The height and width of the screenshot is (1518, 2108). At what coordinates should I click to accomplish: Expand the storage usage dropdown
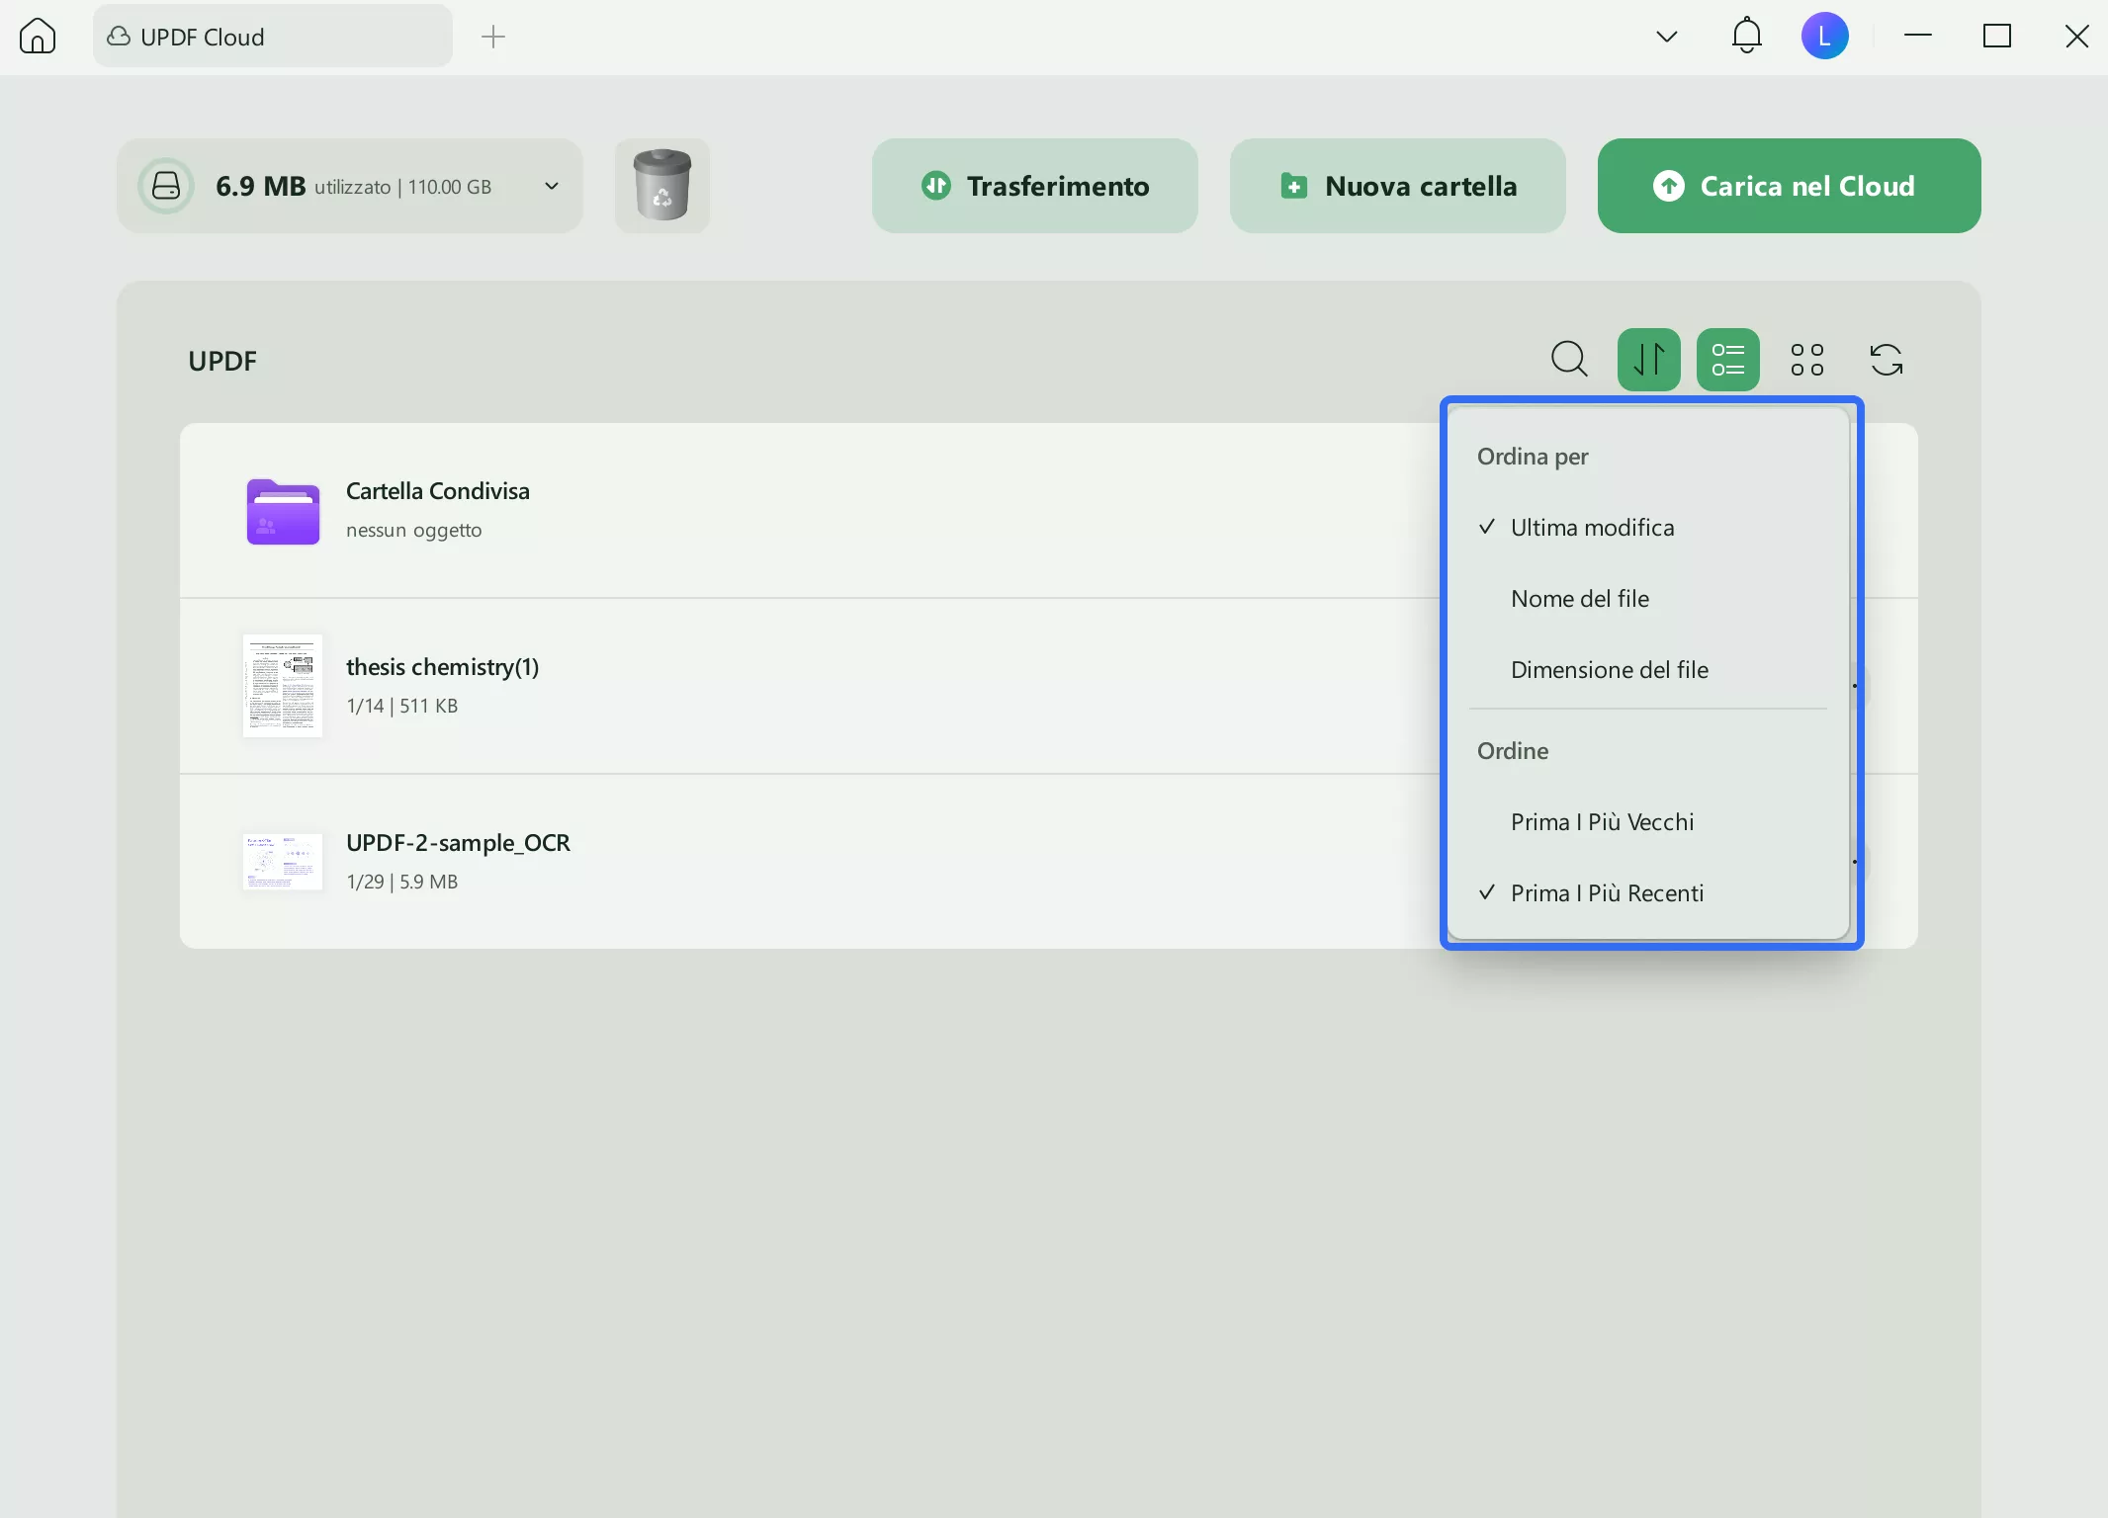click(x=552, y=186)
